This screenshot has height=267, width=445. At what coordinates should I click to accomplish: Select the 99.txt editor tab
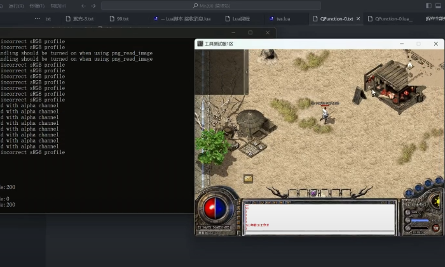[123, 19]
